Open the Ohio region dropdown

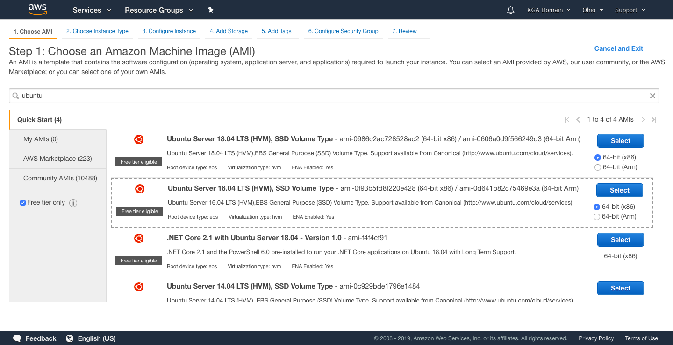tap(592, 10)
